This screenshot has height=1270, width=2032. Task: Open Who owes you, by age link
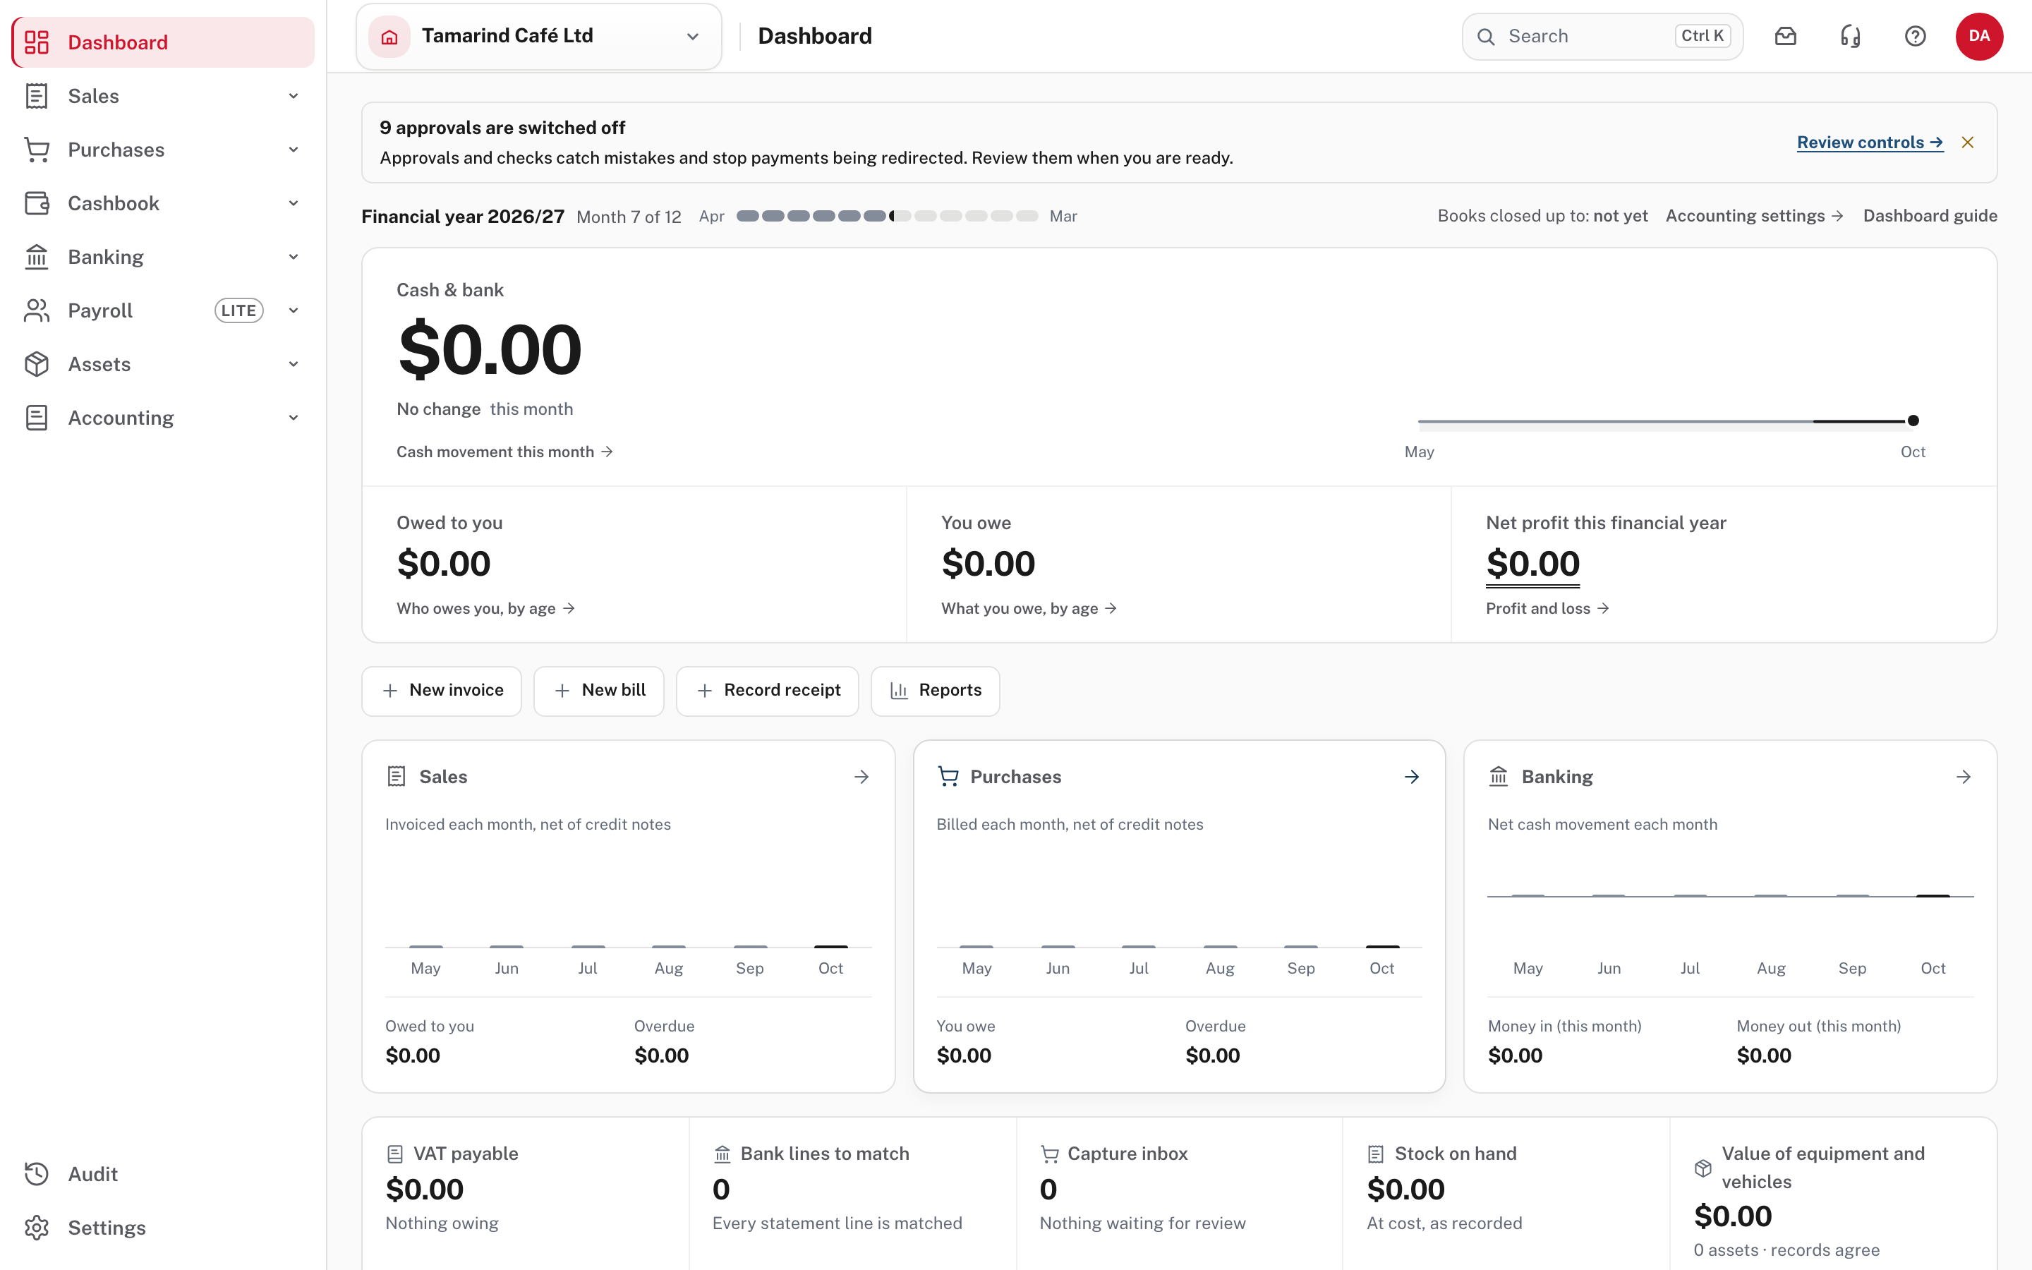point(485,608)
